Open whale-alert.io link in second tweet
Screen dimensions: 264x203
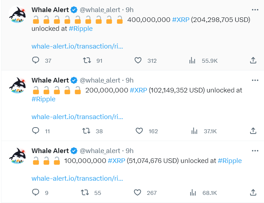point(77,117)
